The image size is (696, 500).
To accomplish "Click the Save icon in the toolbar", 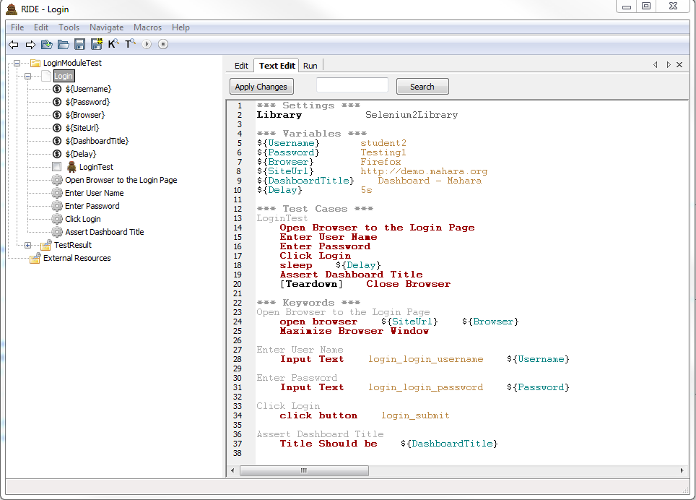I will coord(80,44).
